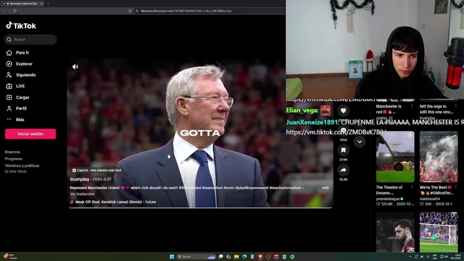Screen dimensions: 464x261
Task: Select the Manchester United Fan Edit tab
Action: point(22,4)
